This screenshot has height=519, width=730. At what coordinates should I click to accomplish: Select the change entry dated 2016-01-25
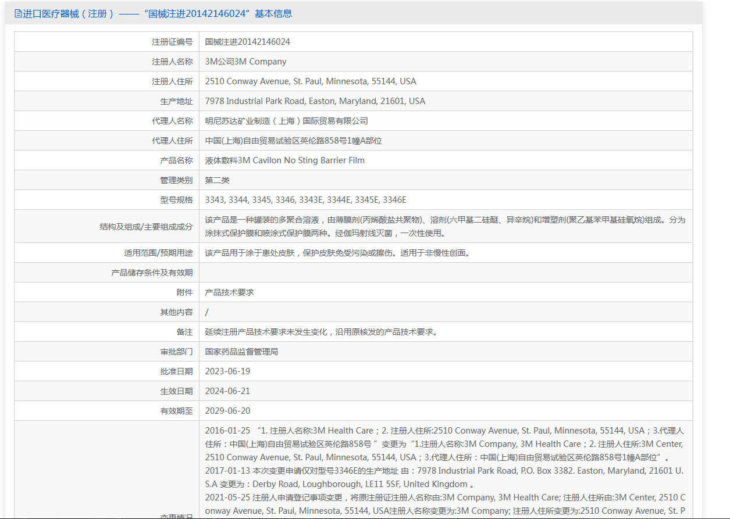click(x=445, y=444)
